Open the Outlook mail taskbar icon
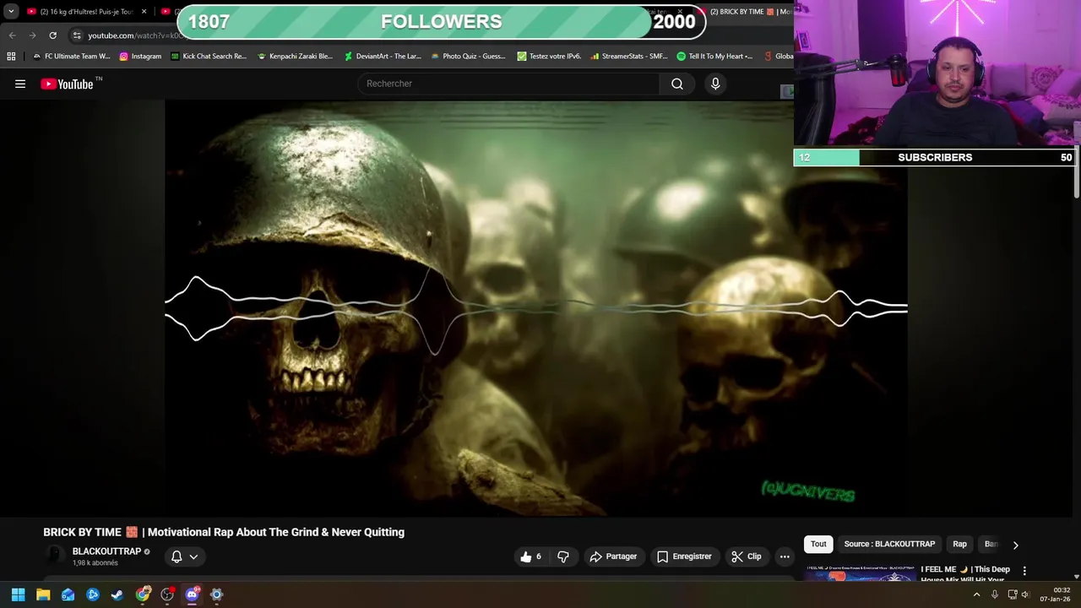The width and height of the screenshot is (1081, 608). tap(68, 594)
